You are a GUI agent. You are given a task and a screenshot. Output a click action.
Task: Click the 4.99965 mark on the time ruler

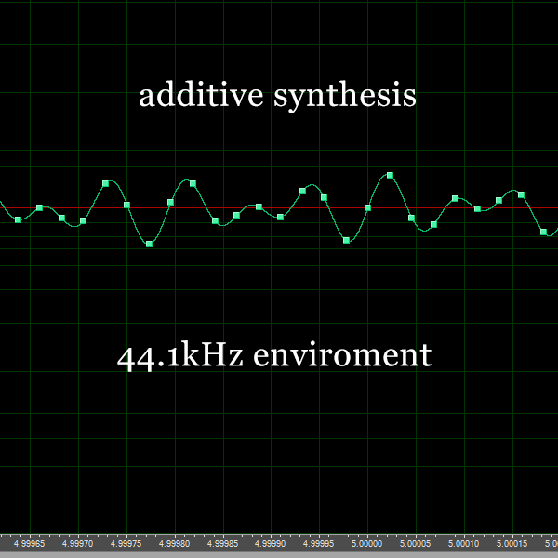coord(31,542)
